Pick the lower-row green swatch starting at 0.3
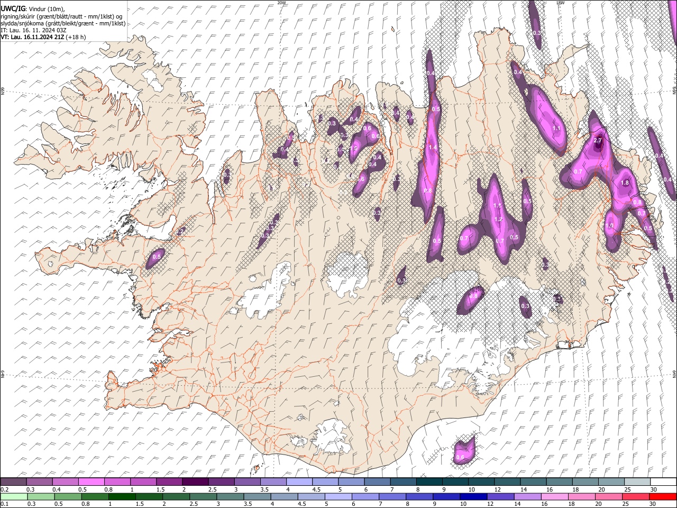The image size is (677, 508). 41,496
